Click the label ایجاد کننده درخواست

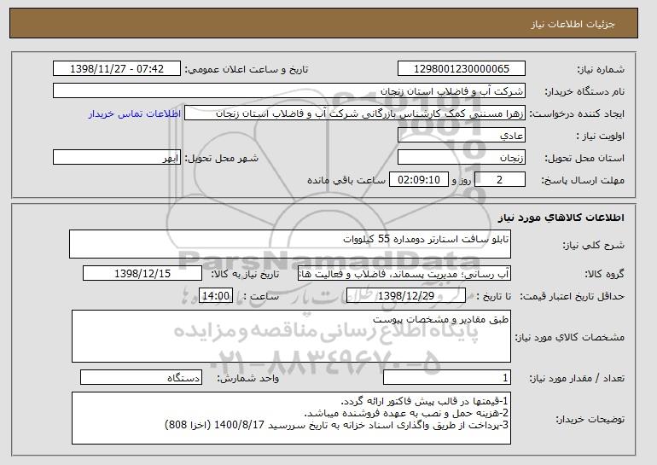[x=577, y=113]
